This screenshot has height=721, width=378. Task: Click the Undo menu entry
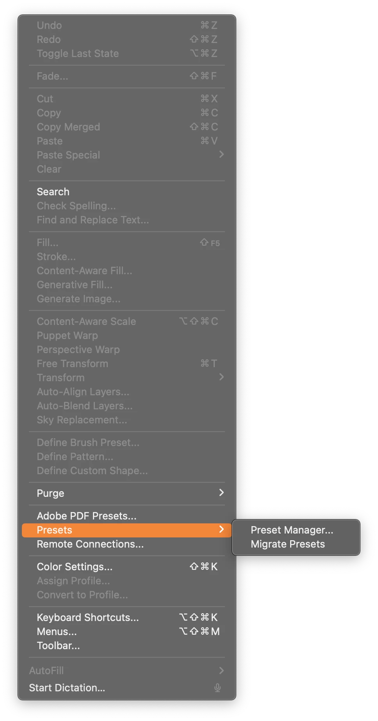49,25
